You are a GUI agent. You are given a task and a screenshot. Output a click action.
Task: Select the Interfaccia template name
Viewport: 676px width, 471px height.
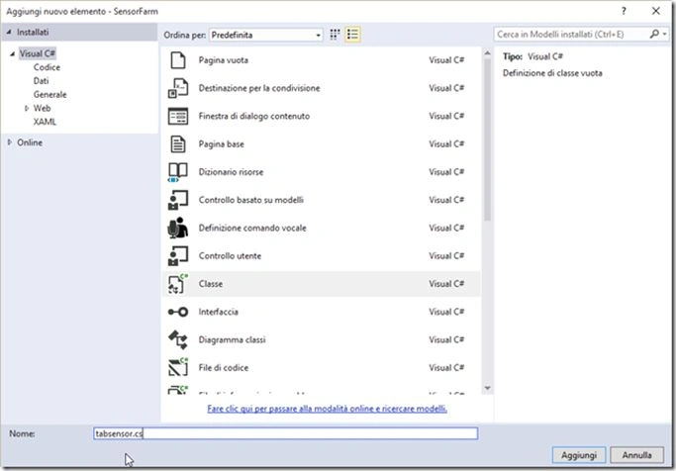click(x=218, y=312)
